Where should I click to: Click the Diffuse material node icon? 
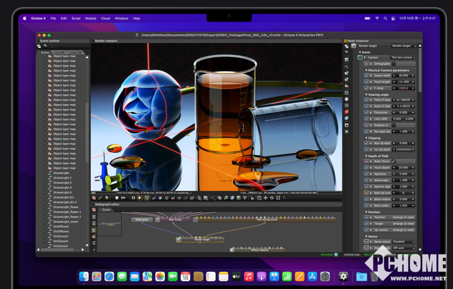pyautogui.click(x=232, y=249)
